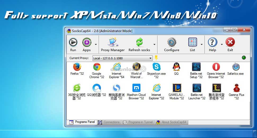Click Refresh socks
Viewport: 257px width, 138px height.
[x=139, y=44]
